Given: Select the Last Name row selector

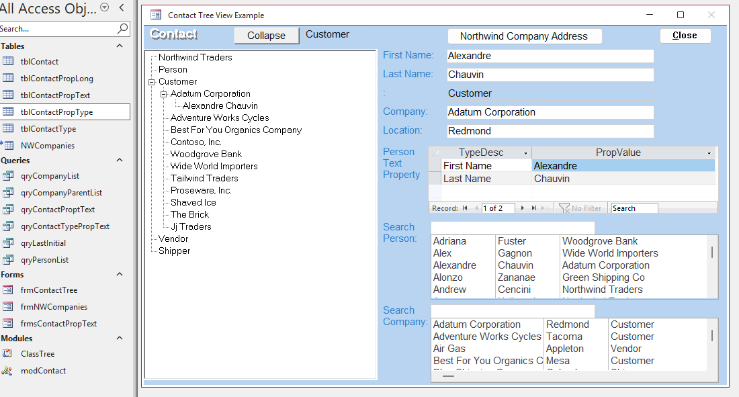Looking at the screenshot, I should click(435, 179).
